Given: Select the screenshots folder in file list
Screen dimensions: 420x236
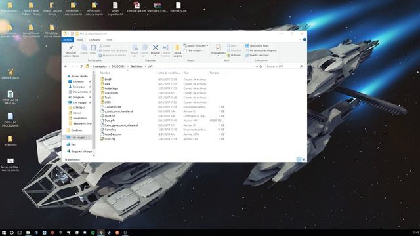Looking at the screenshot, I should 110,93.
